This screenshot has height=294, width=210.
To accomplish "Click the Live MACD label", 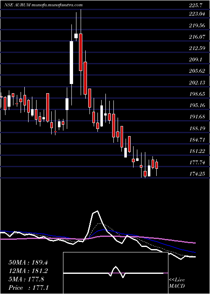I will pyautogui.click(x=177, y=283).
